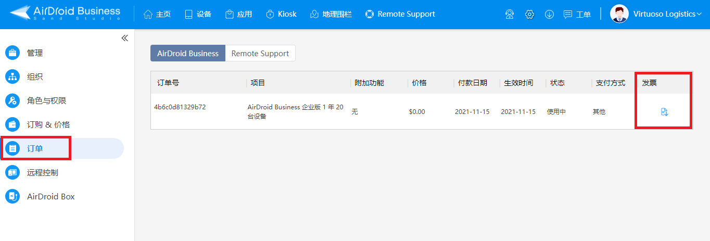Click the user avatar picture
The width and height of the screenshot is (710, 241).
point(619,14)
